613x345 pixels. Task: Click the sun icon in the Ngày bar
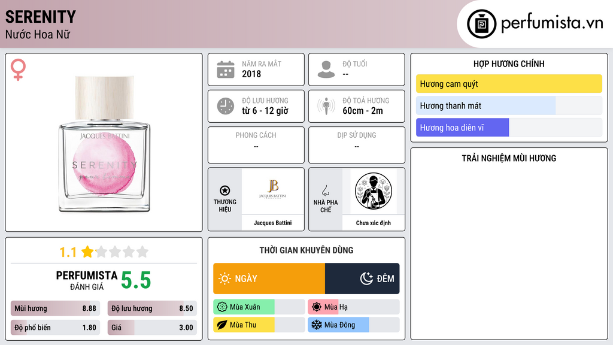pyautogui.click(x=225, y=279)
